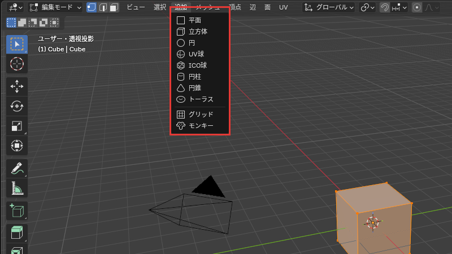Add a トーラス torus mesh
Image resolution: width=452 pixels, height=254 pixels.
tap(200, 99)
